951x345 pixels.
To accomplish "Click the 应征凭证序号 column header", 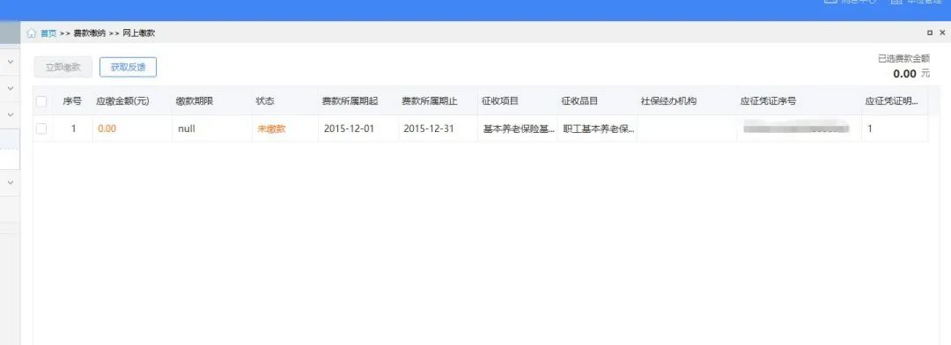I will pos(769,101).
